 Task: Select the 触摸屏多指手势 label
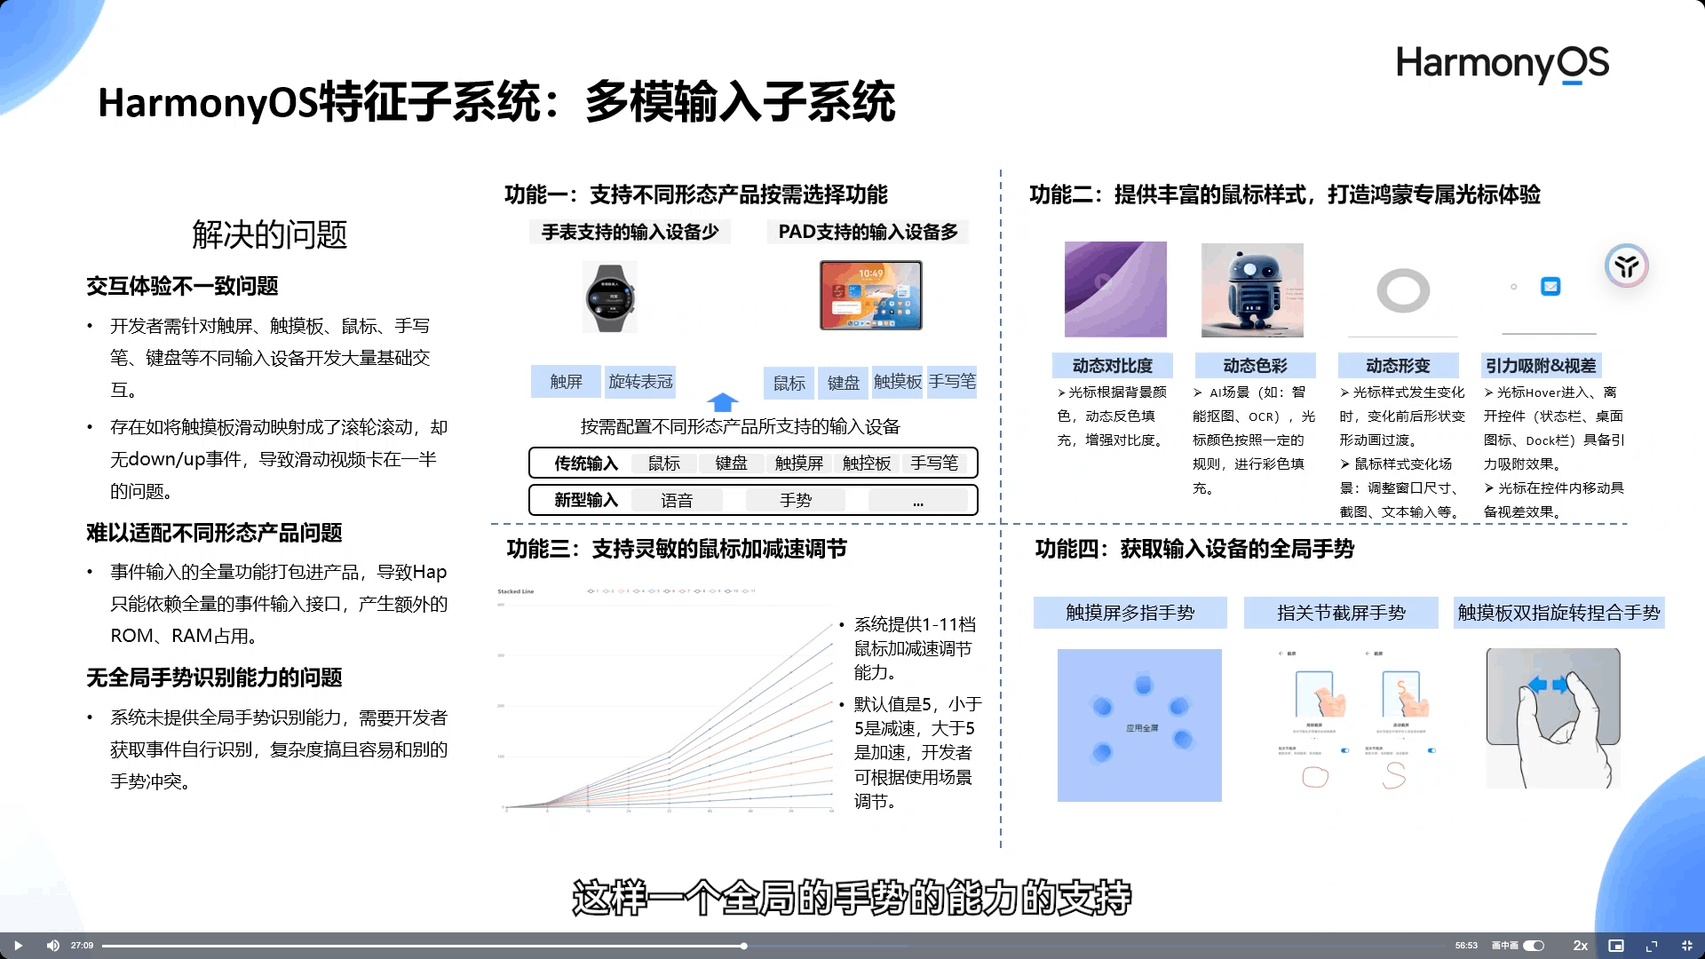[1130, 613]
